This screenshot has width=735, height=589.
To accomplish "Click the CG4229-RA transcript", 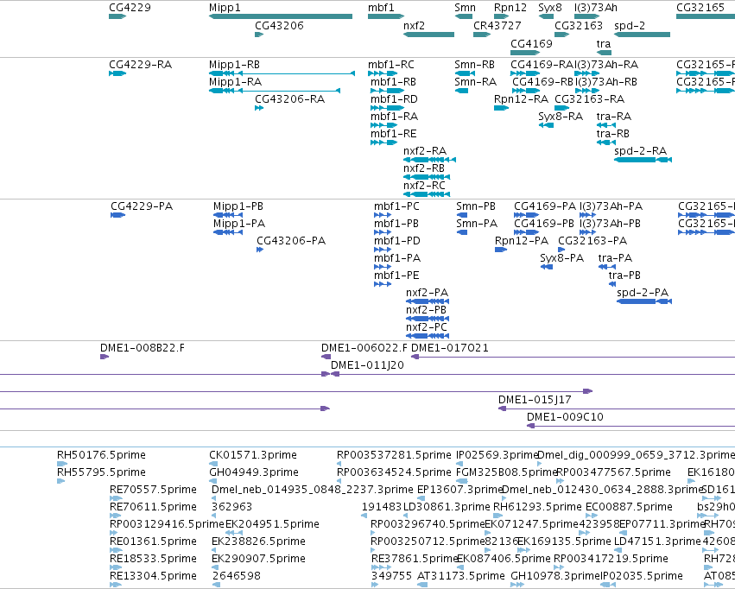I will [117, 73].
